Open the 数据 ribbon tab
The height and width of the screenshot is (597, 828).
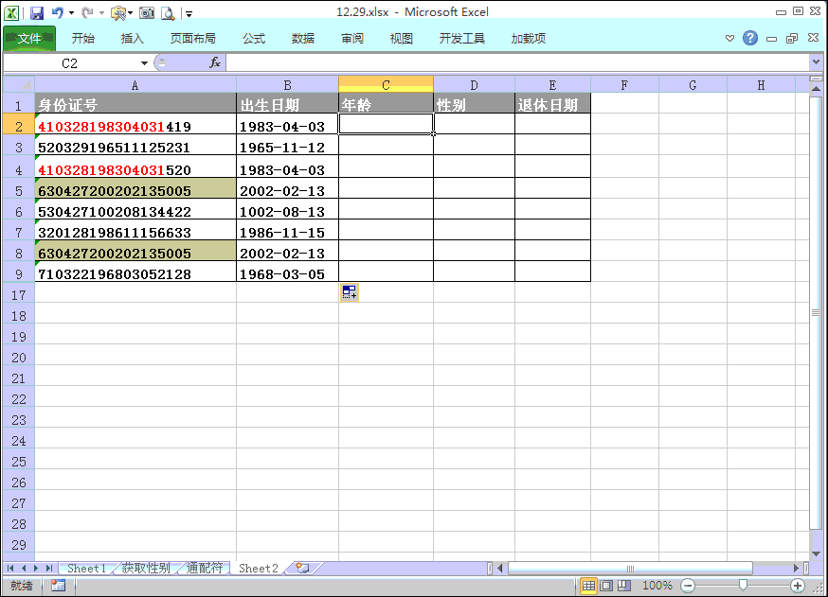coord(303,38)
